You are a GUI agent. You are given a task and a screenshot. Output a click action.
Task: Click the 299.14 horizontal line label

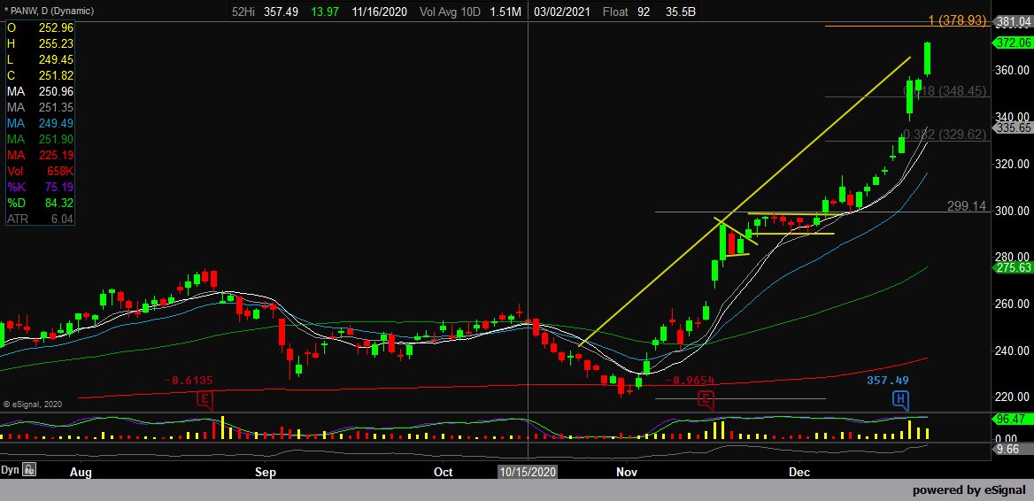[967, 205]
